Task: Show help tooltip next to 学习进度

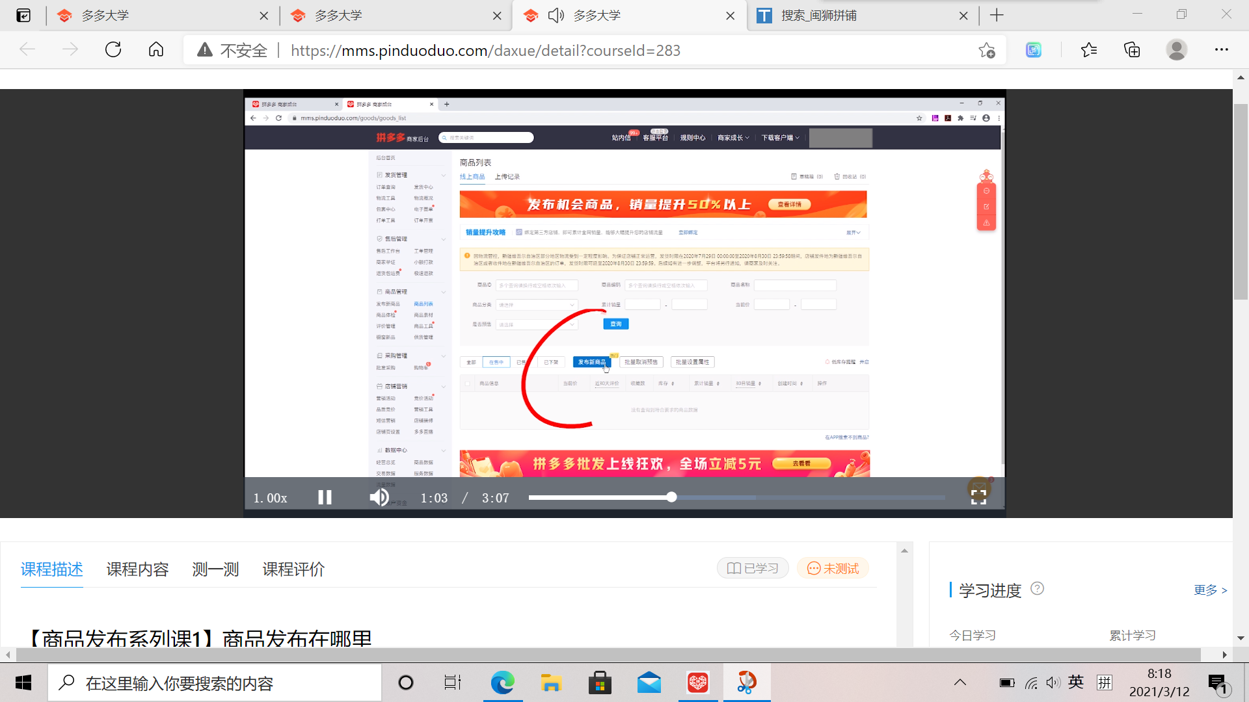Action: pyautogui.click(x=1038, y=588)
